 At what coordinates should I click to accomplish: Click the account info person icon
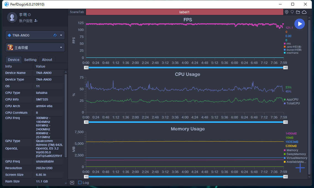click(x=36, y=21)
